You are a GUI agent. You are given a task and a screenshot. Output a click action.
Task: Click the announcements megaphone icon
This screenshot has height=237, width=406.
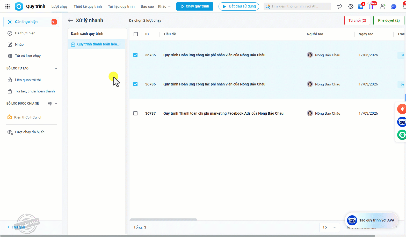(339, 6)
